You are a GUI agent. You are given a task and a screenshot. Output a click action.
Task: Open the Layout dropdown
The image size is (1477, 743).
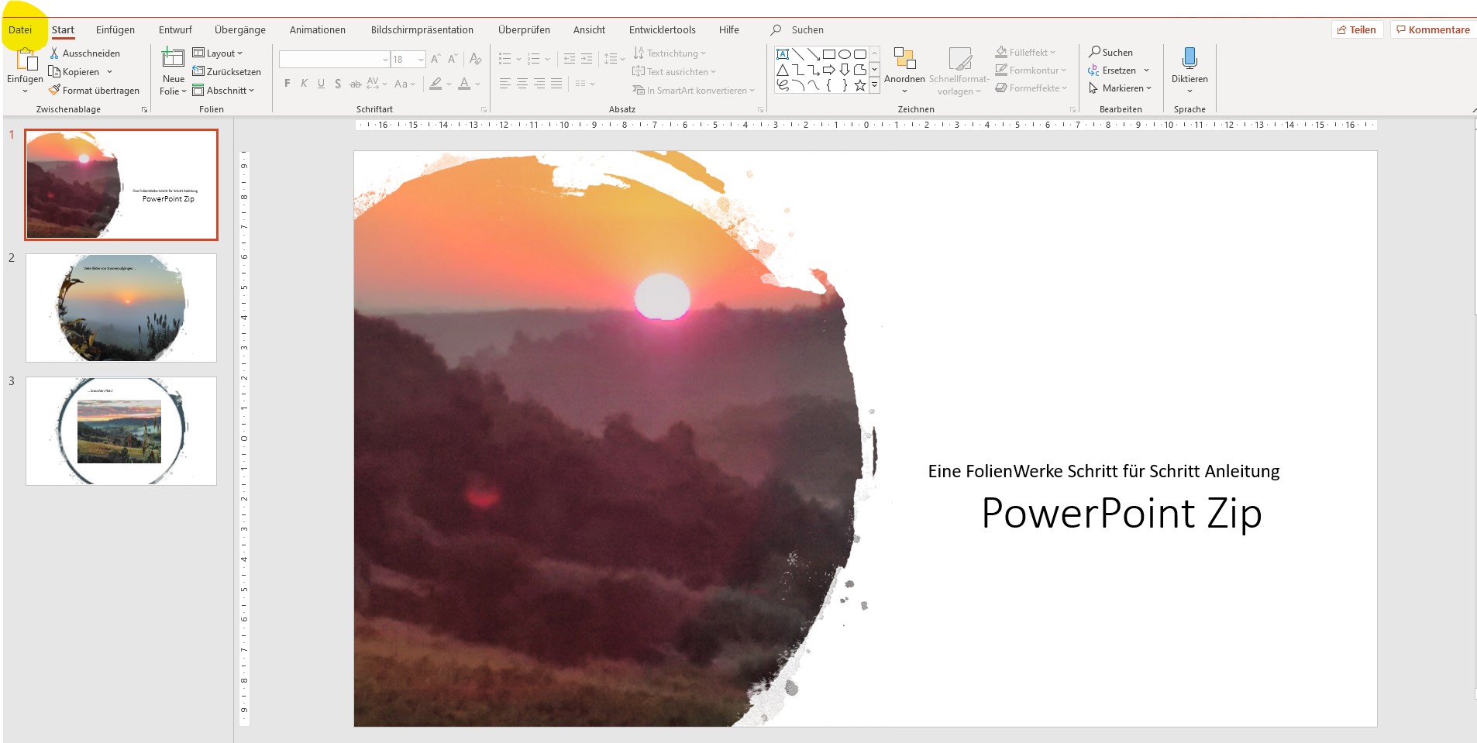point(218,53)
